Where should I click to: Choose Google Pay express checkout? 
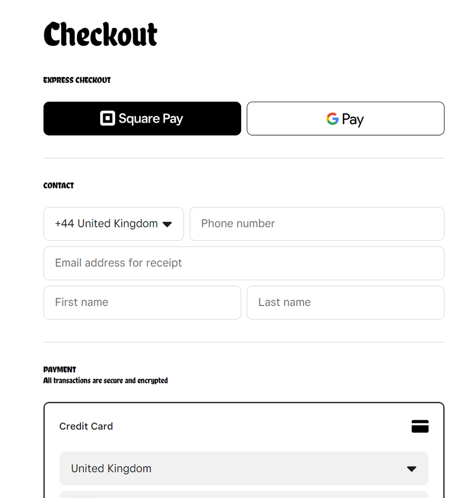coord(345,119)
